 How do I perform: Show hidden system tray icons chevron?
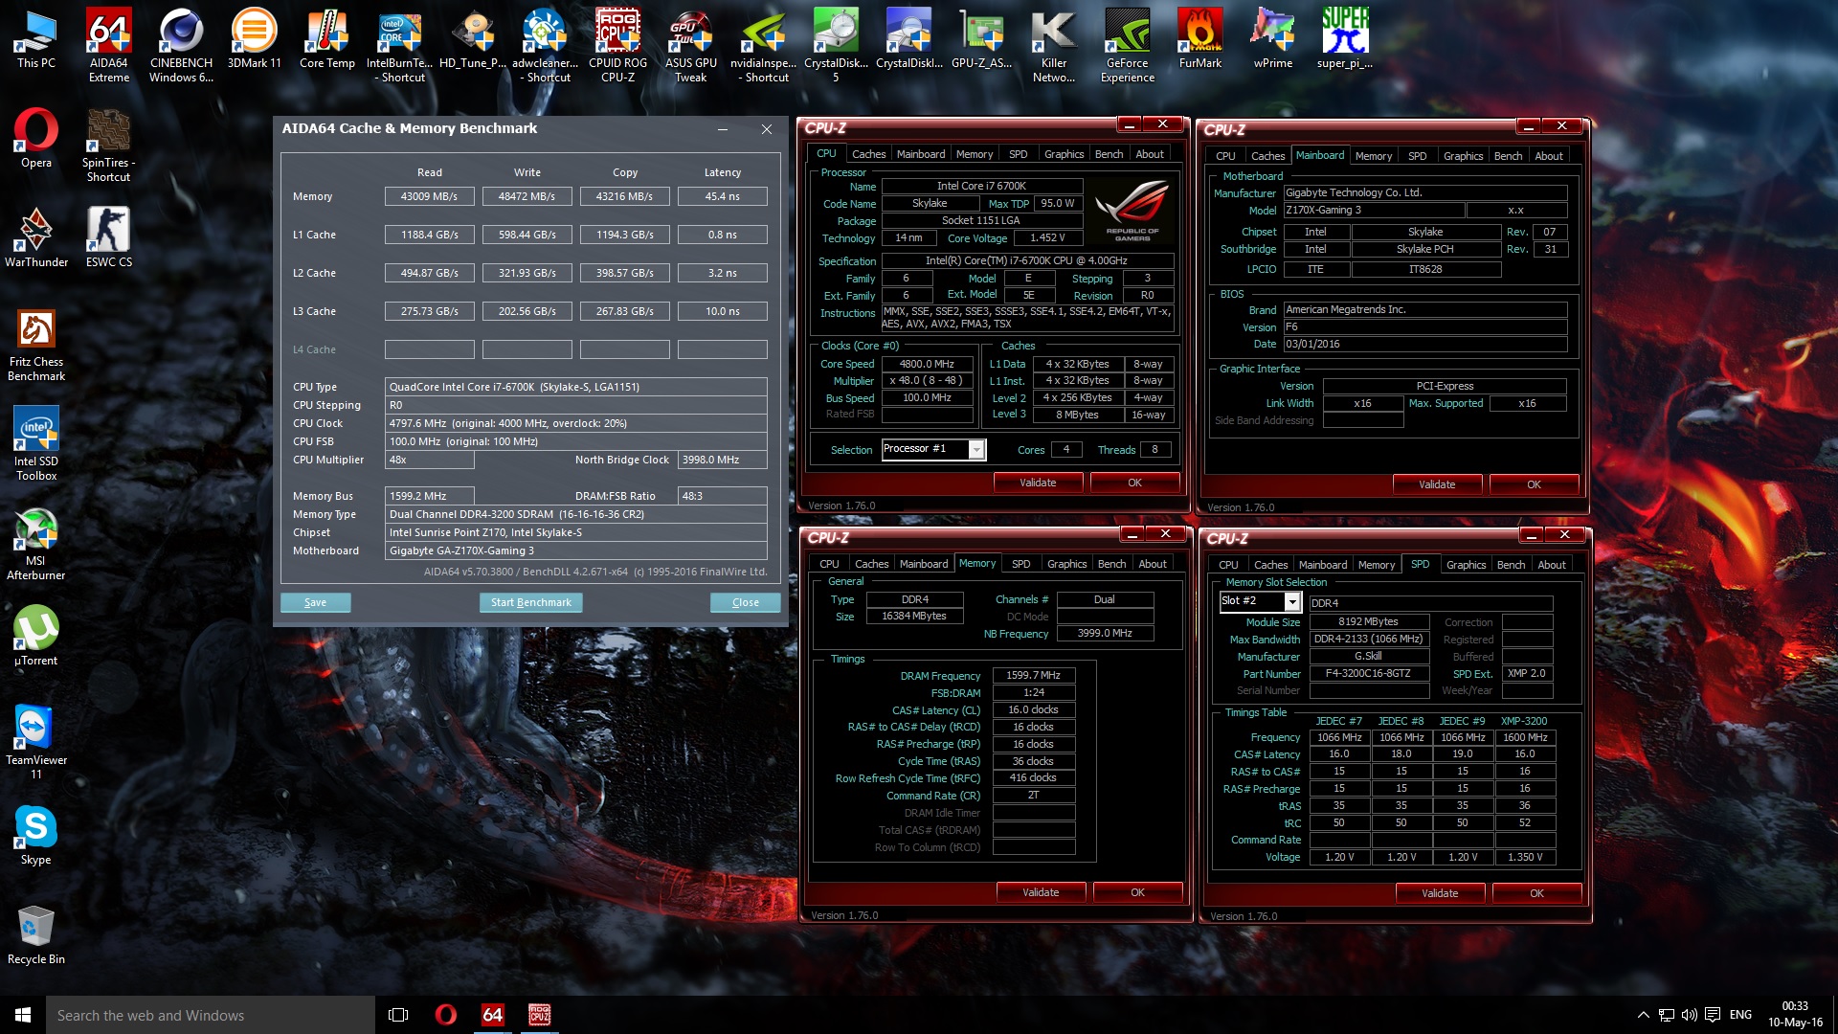tap(1643, 1015)
